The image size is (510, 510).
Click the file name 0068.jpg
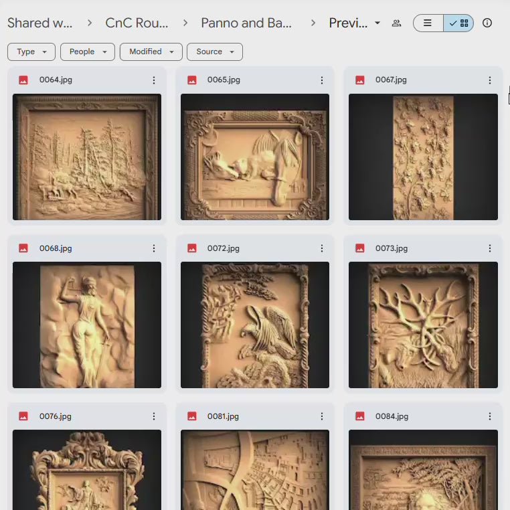(56, 248)
